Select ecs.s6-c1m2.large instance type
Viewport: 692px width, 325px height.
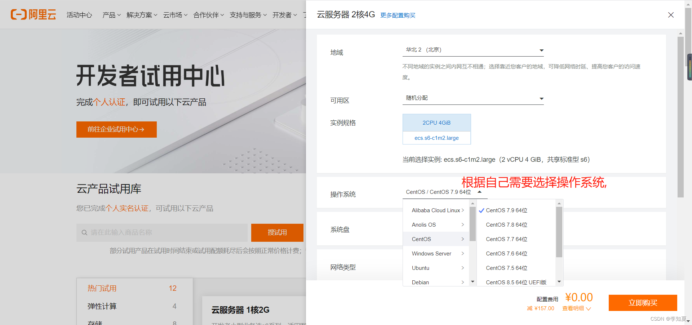pyautogui.click(x=436, y=138)
